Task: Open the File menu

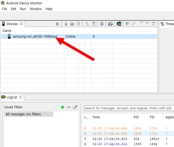Action: tap(4, 9)
